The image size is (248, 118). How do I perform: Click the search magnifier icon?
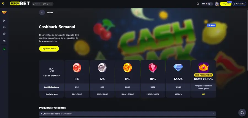click(x=198, y=4)
